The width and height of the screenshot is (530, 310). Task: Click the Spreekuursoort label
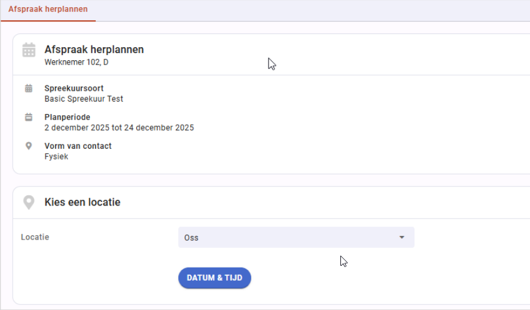(x=74, y=88)
